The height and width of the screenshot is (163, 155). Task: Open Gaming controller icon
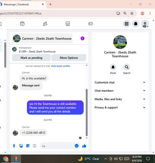click(90, 24)
